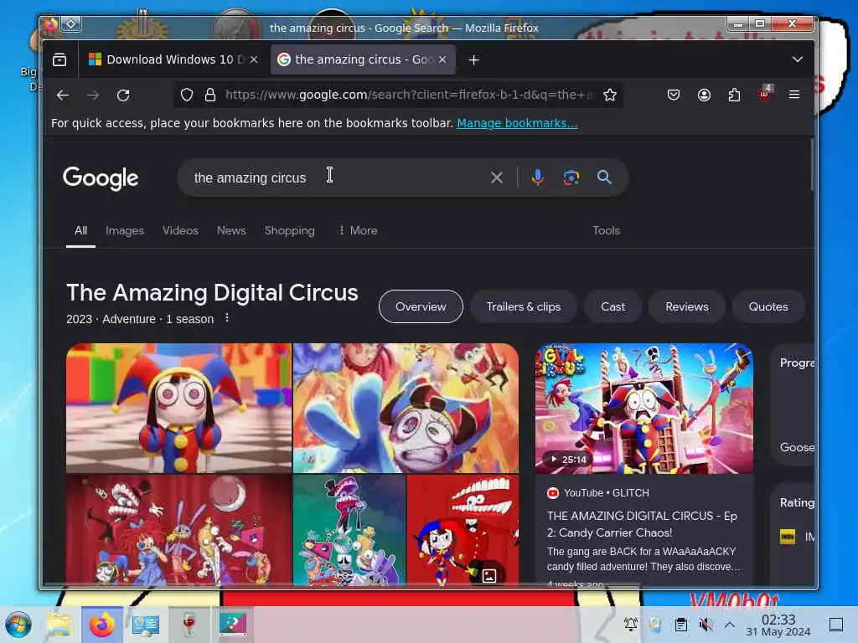858x643 pixels.
Task: Show site security padlock info
Action: tap(210, 95)
